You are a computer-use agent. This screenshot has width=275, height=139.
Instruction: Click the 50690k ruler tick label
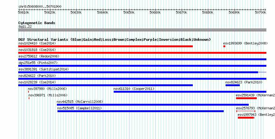[x=234, y=12]
